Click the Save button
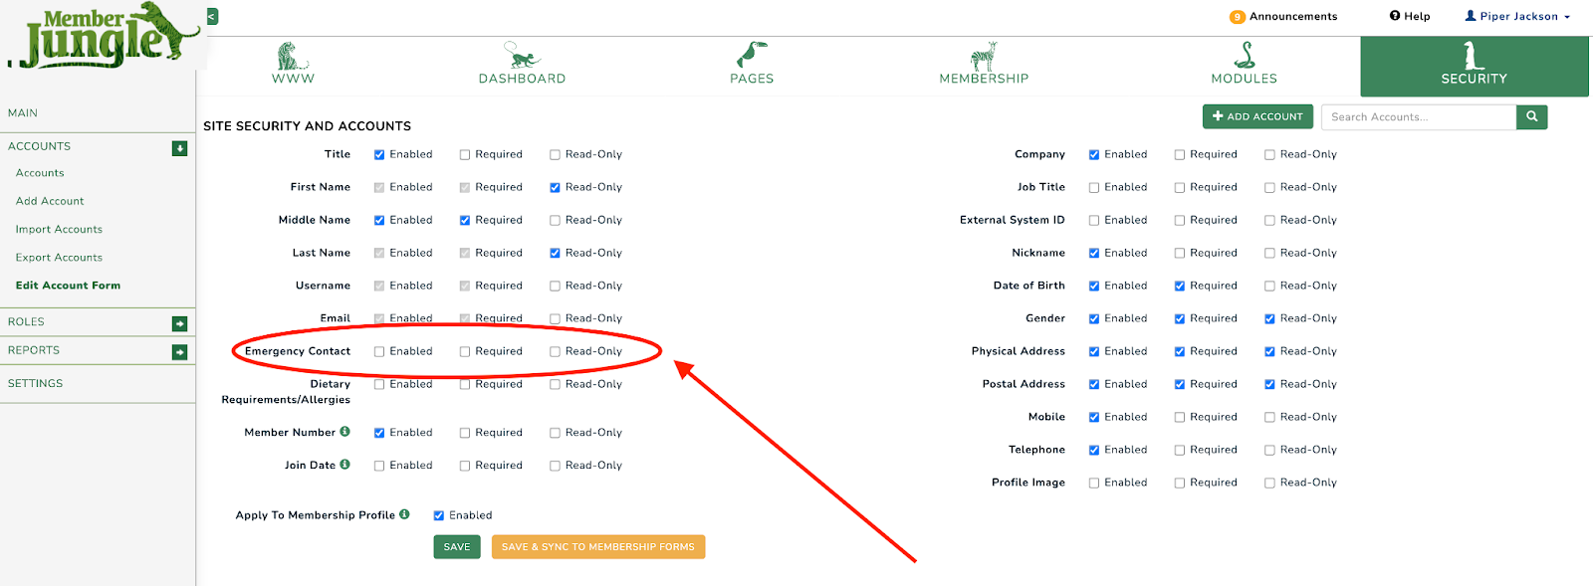This screenshot has height=586, width=1593. 457,546
